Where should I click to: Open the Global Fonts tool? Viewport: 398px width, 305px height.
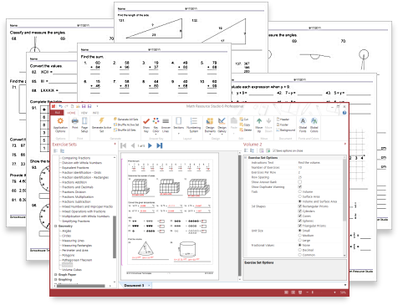(303, 125)
